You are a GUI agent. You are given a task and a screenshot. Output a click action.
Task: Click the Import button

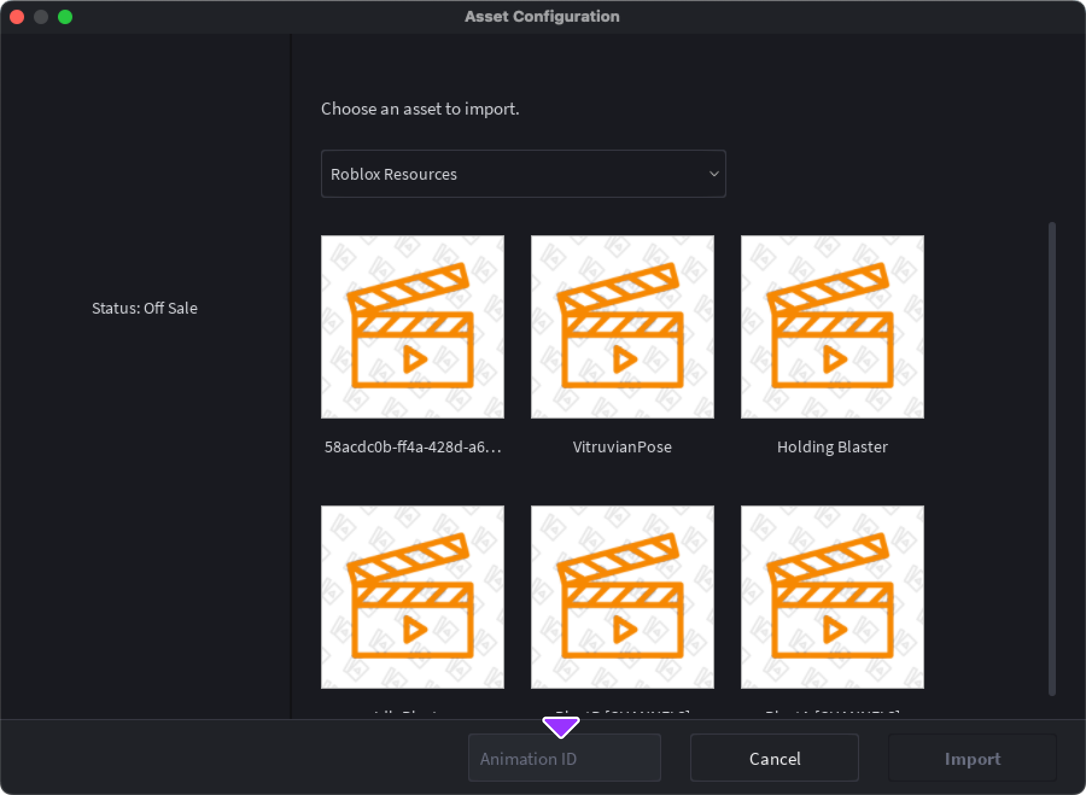(x=973, y=758)
